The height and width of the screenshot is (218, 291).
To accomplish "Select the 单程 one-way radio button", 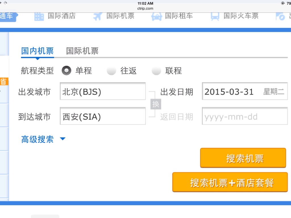I will coord(66,71).
